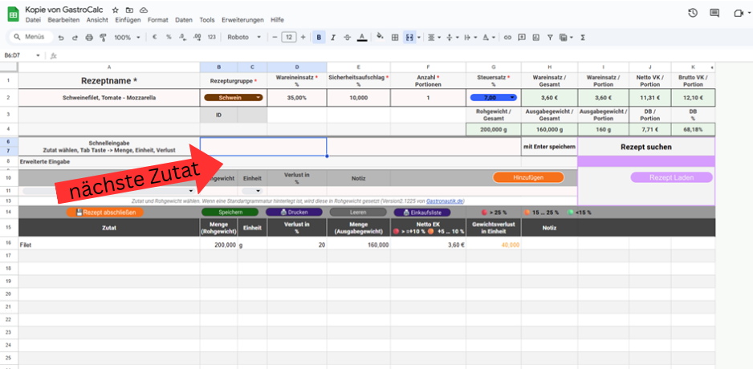Select the Paint format roller
753x369 pixels.
point(103,38)
